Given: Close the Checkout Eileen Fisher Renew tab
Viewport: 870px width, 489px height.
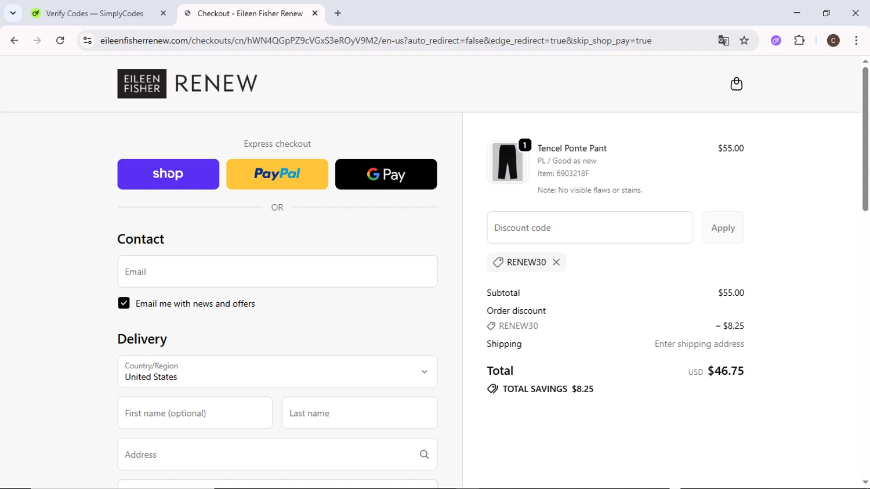Looking at the screenshot, I should [x=315, y=13].
